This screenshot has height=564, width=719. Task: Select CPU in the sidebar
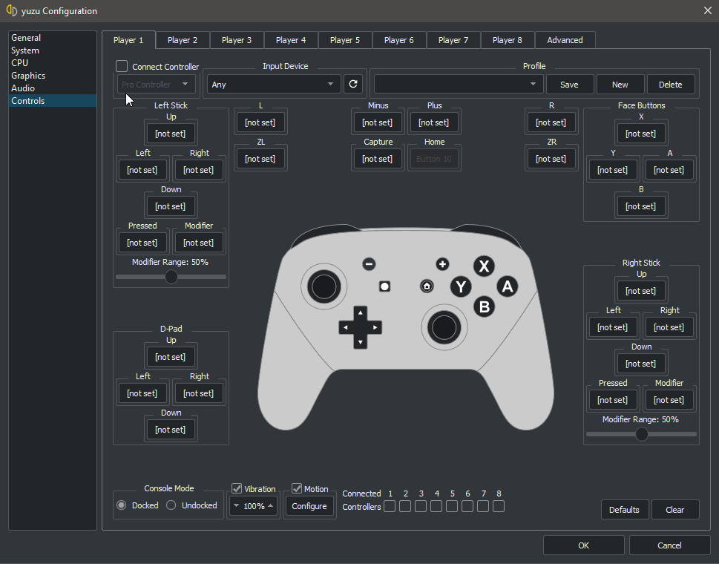pyautogui.click(x=53, y=63)
